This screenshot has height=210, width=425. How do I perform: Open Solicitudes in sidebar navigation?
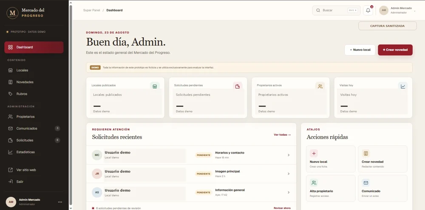(34, 140)
